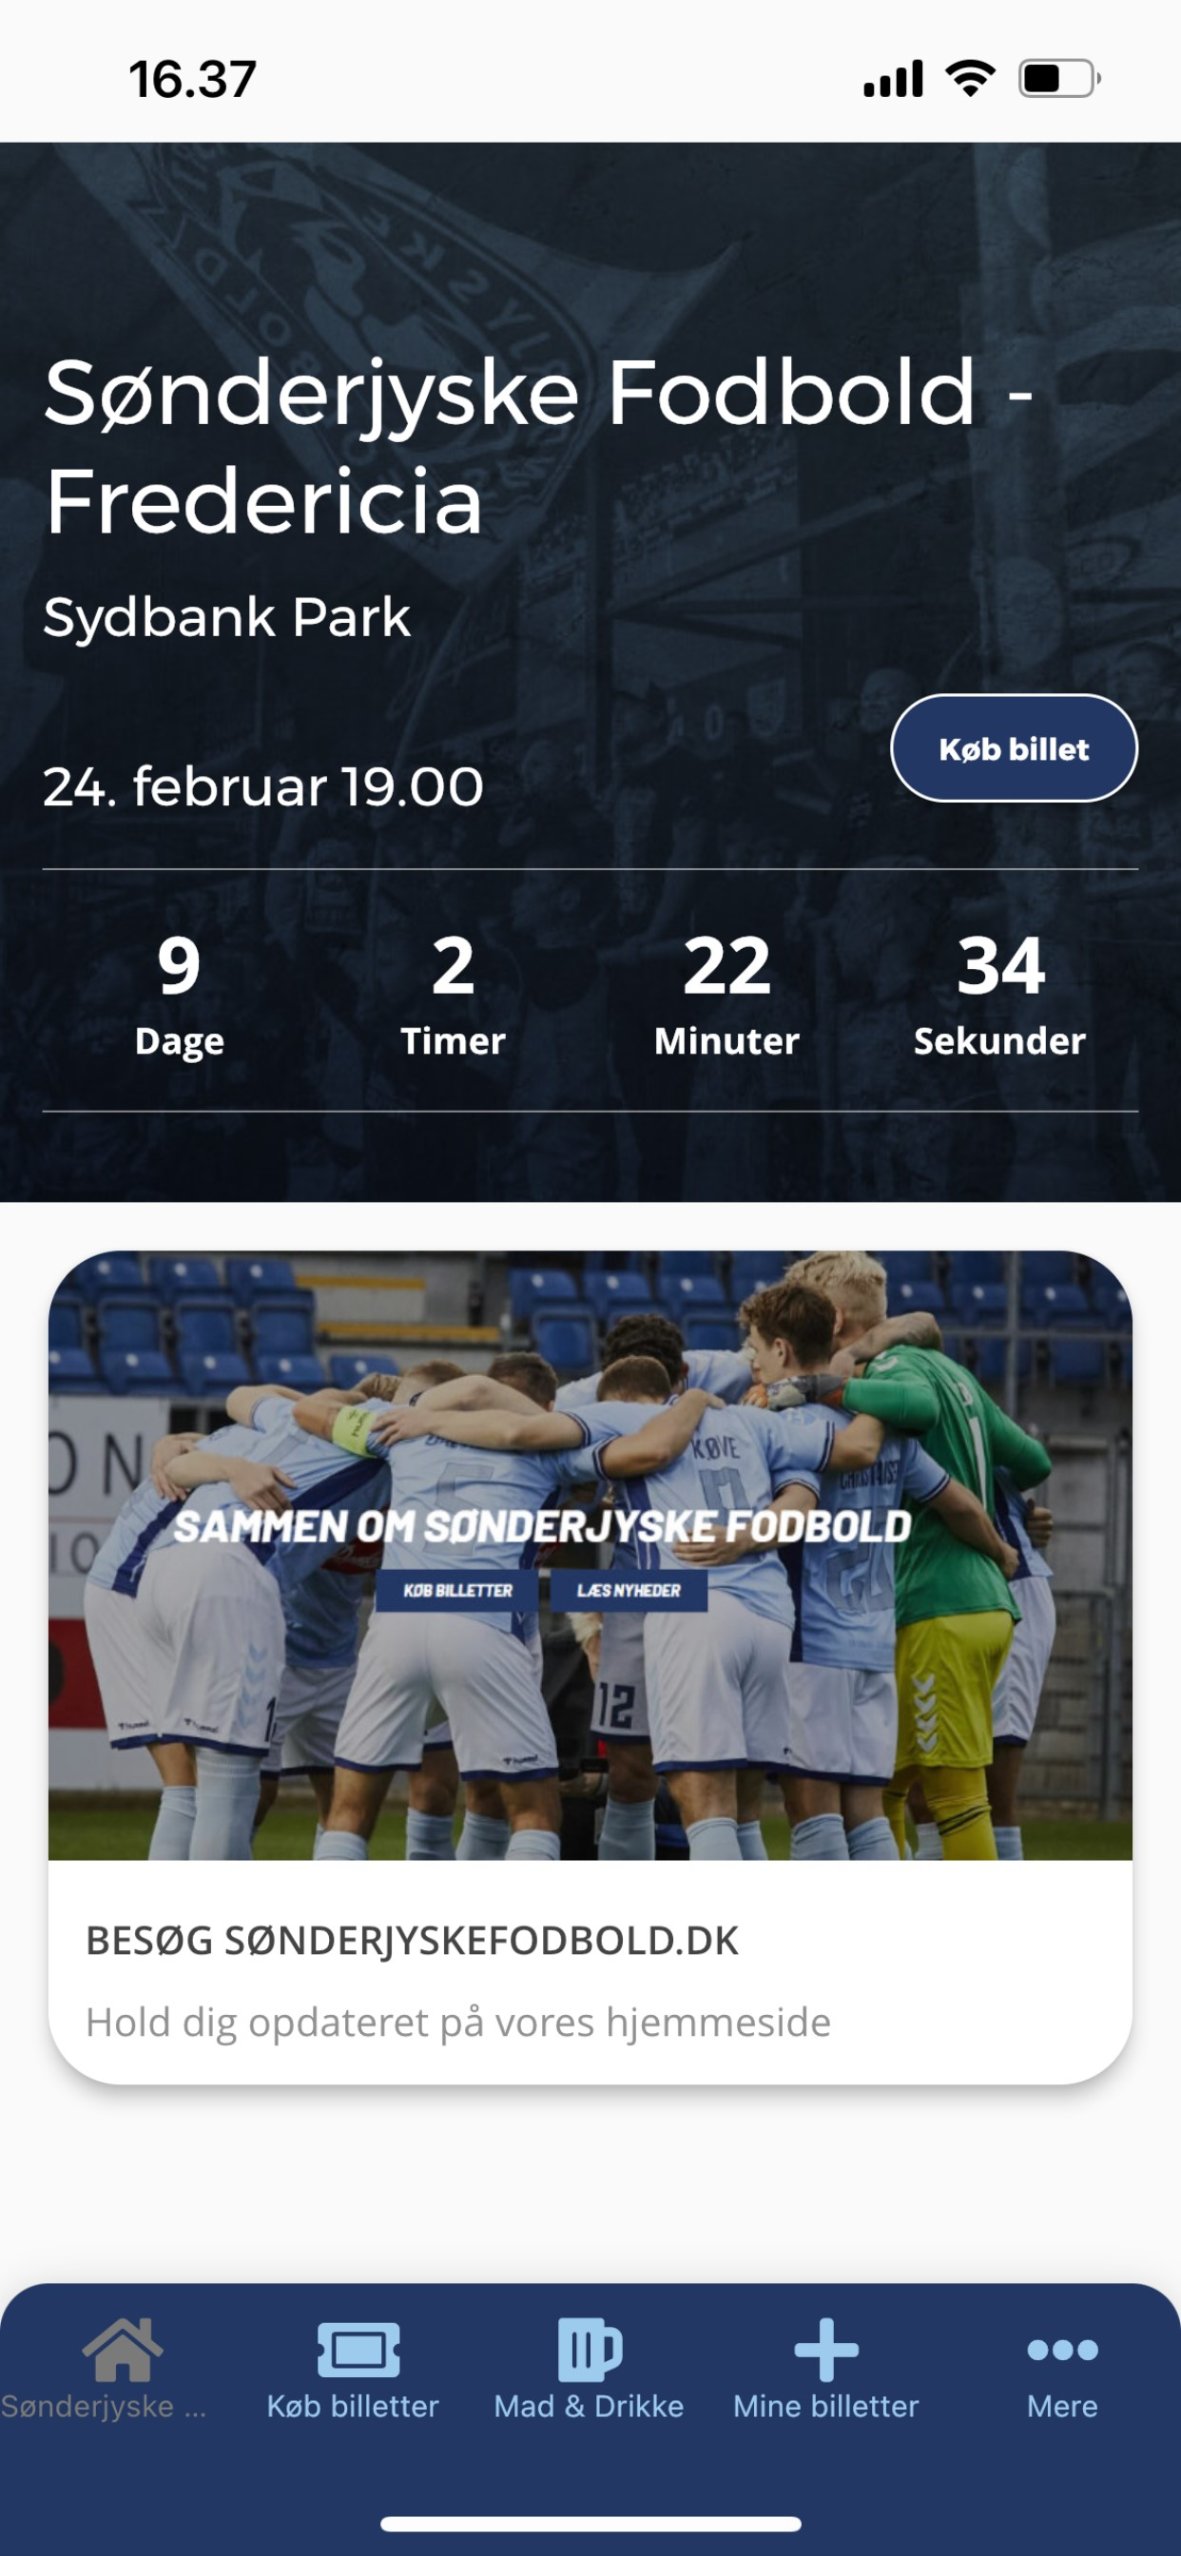The image size is (1181, 2556).
Task: Click KØB BILLETTER on the team photo
Action: point(457,1590)
